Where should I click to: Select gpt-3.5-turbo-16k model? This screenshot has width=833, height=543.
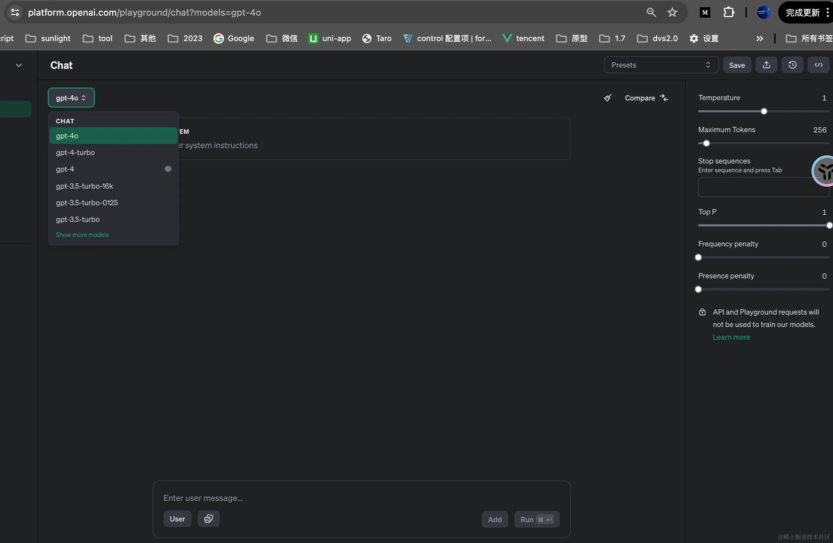pos(113,186)
